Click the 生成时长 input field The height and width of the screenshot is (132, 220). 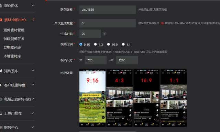90,34
